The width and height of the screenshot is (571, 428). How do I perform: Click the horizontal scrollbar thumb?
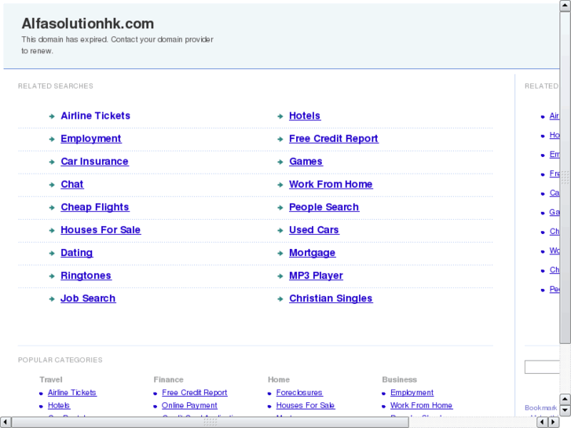pos(210,422)
